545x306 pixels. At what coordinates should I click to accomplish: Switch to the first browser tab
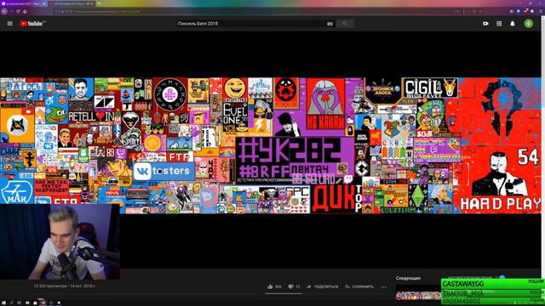coord(24,3)
